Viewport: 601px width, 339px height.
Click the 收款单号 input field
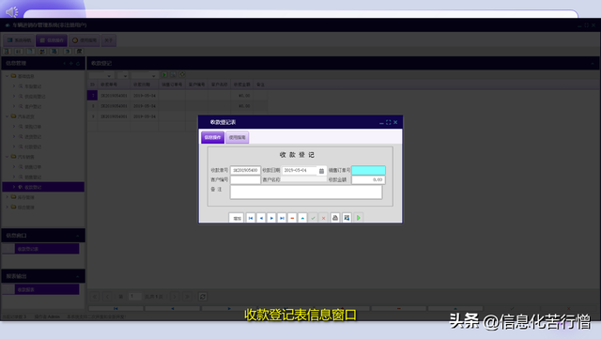tap(245, 170)
